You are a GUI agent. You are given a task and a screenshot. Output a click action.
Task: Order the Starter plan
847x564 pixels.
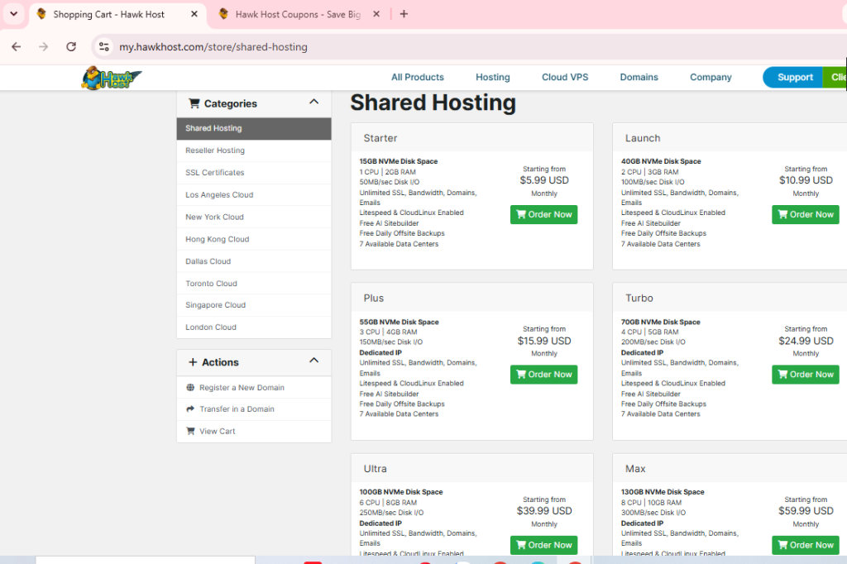tap(544, 214)
